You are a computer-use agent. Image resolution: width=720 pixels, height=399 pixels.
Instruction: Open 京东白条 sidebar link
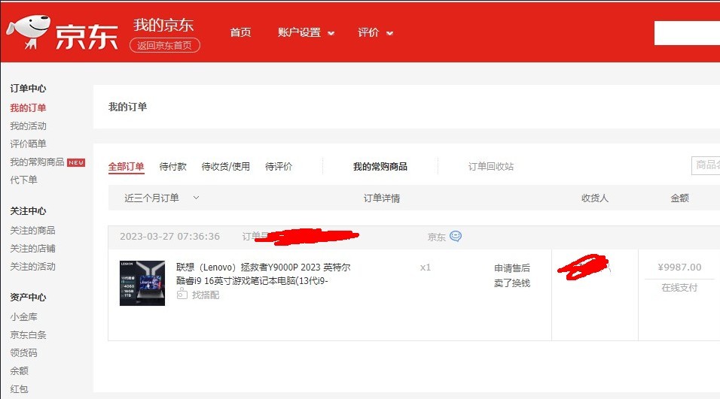point(28,335)
